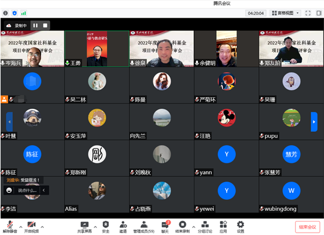Open the chat with unread badge
The image size is (324, 235).
point(165,227)
